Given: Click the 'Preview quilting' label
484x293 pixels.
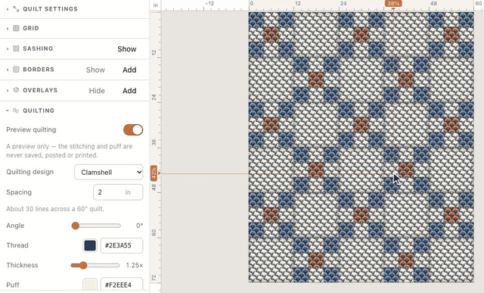Looking at the screenshot, I should [31, 129].
